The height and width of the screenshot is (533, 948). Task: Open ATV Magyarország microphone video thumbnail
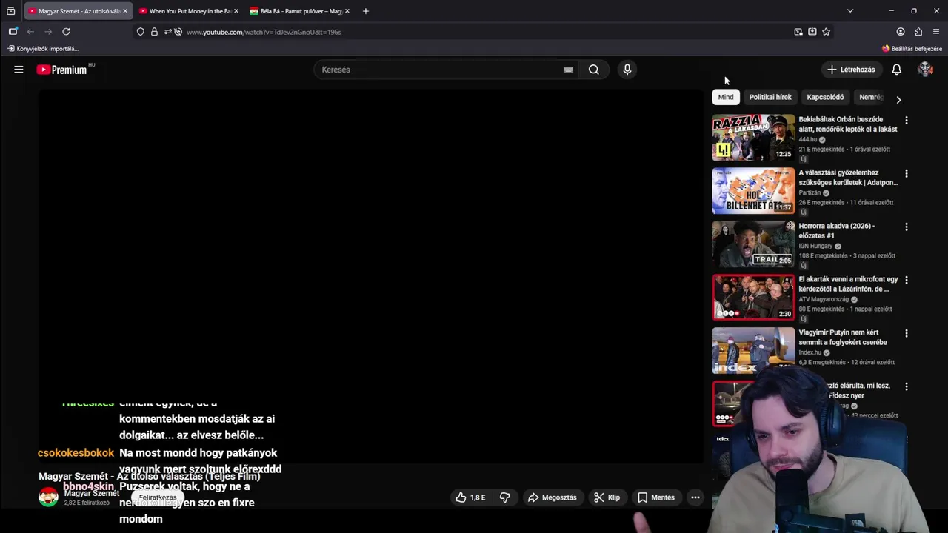point(753,297)
